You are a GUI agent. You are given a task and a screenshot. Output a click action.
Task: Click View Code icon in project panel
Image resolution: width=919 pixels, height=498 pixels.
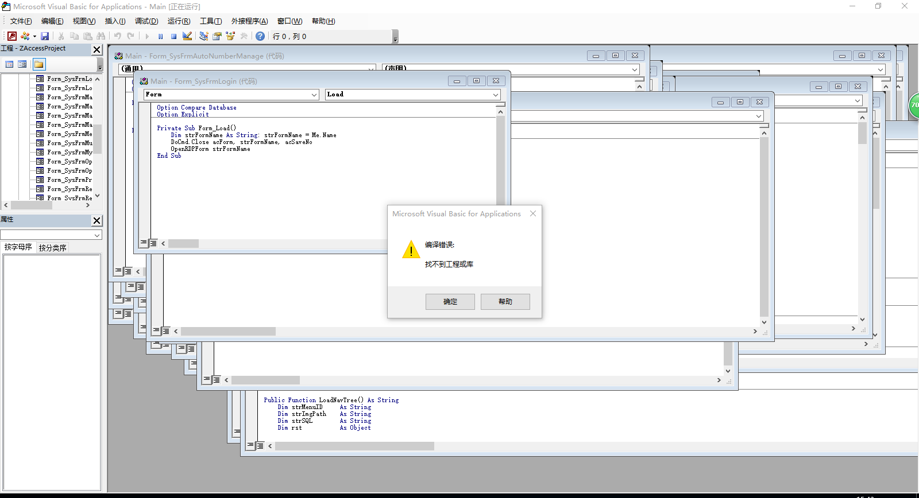click(x=9, y=64)
